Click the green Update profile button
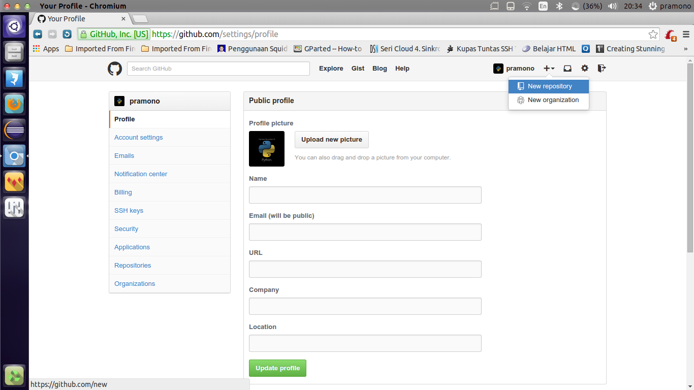The image size is (694, 390). (x=277, y=368)
